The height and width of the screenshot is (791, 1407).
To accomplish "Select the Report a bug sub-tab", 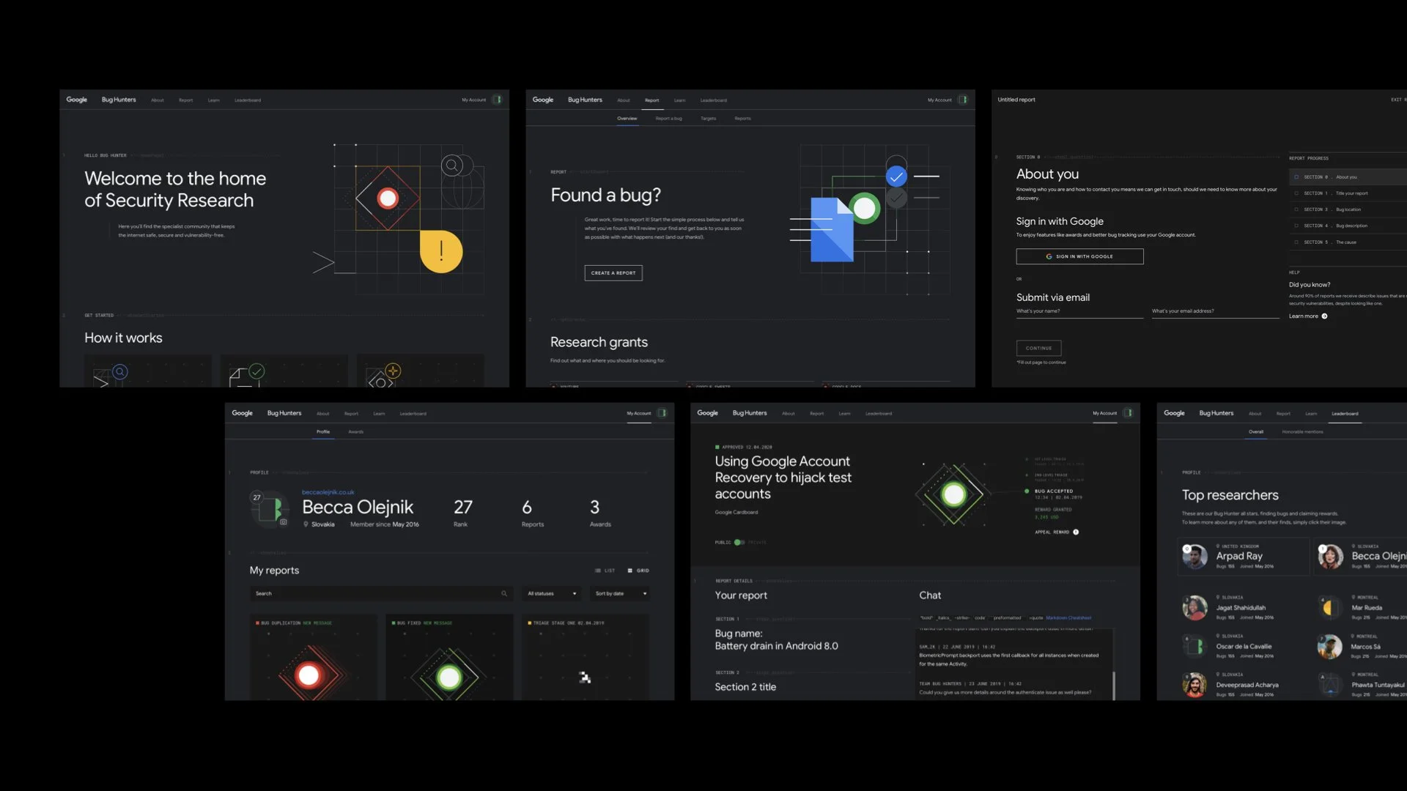I will (668, 119).
